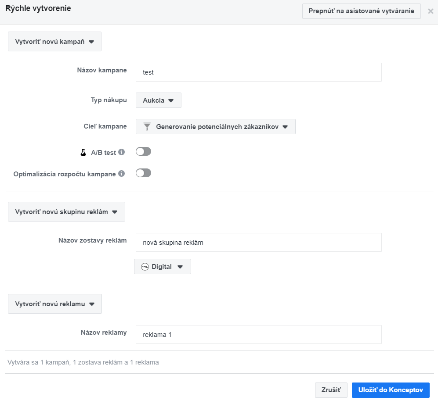Viewport: 438px width, 404px height.
Task: Select the Názov reklamy input containing reklama 1
Action: click(x=258, y=335)
